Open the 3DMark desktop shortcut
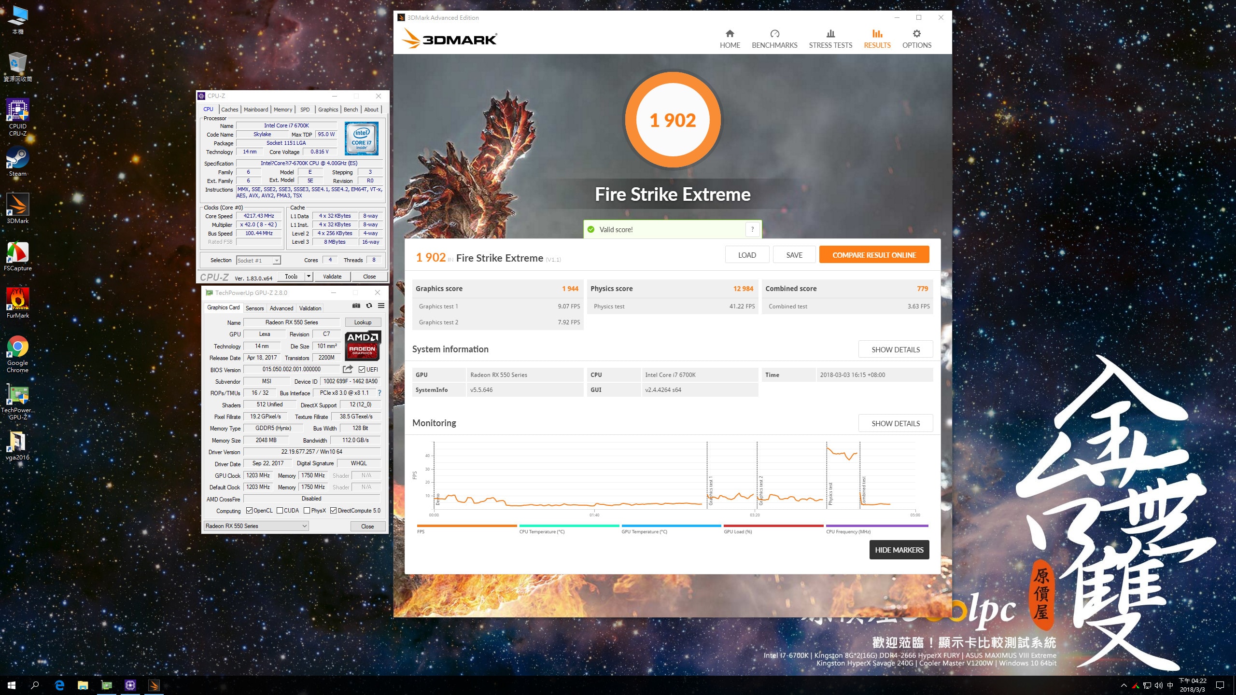 (x=18, y=208)
